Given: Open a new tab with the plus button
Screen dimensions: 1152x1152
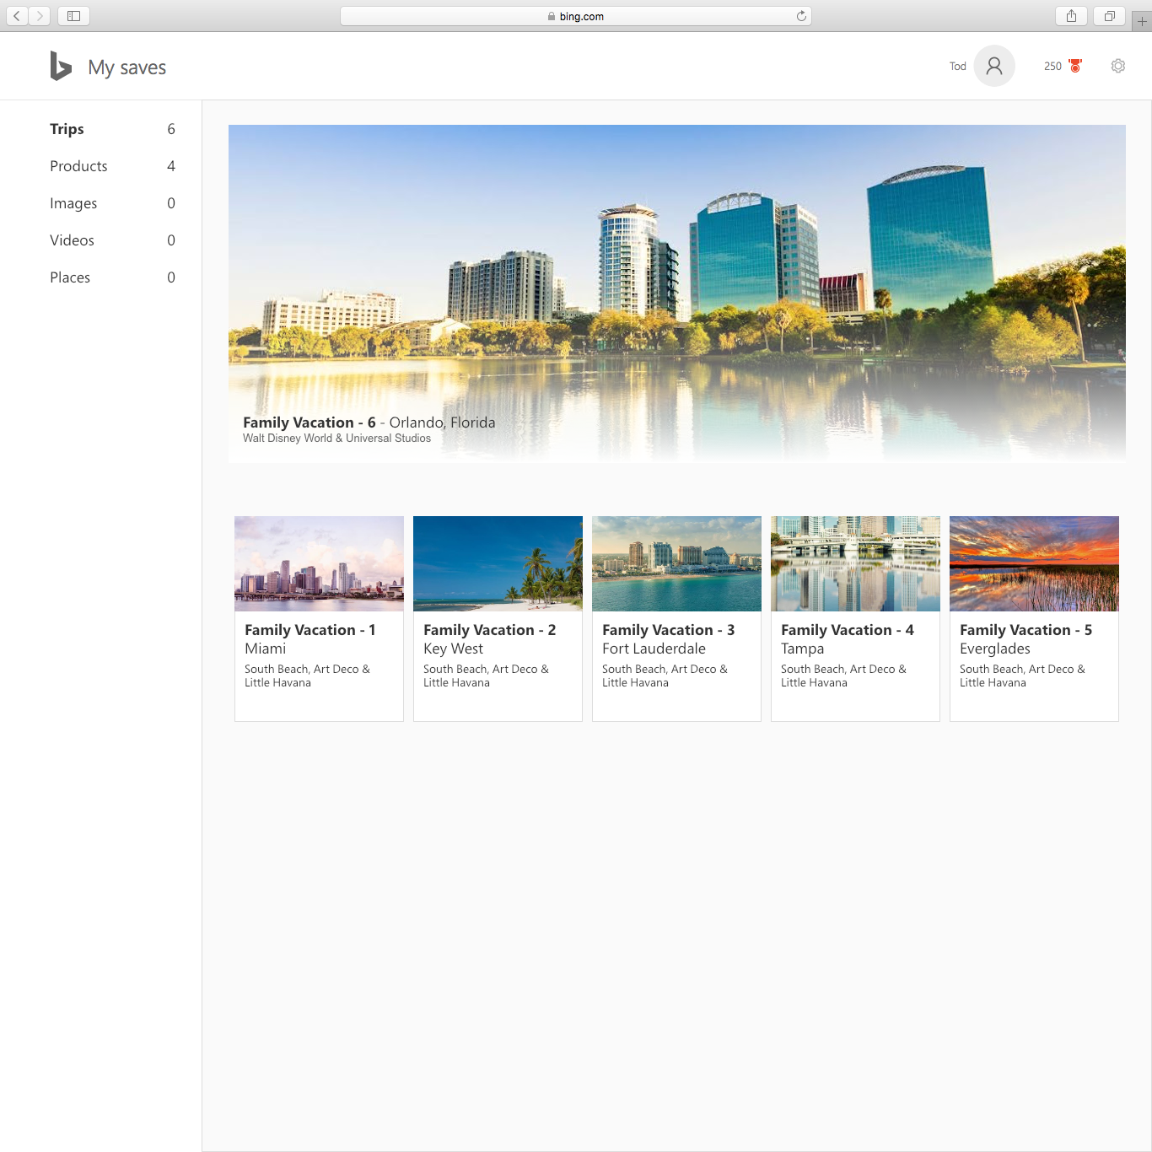Looking at the screenshot, I should point(1142,21).
